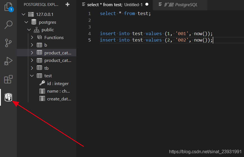This screenshot has width=244, height=157.
Task: Open the Run and Debug view
Action: point(8,61)
